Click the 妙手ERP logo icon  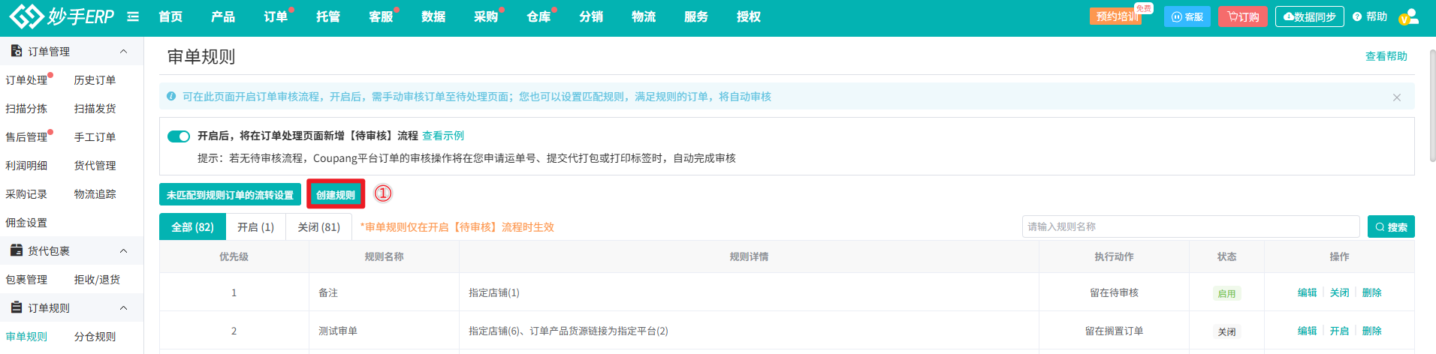[x=26, y=16]
